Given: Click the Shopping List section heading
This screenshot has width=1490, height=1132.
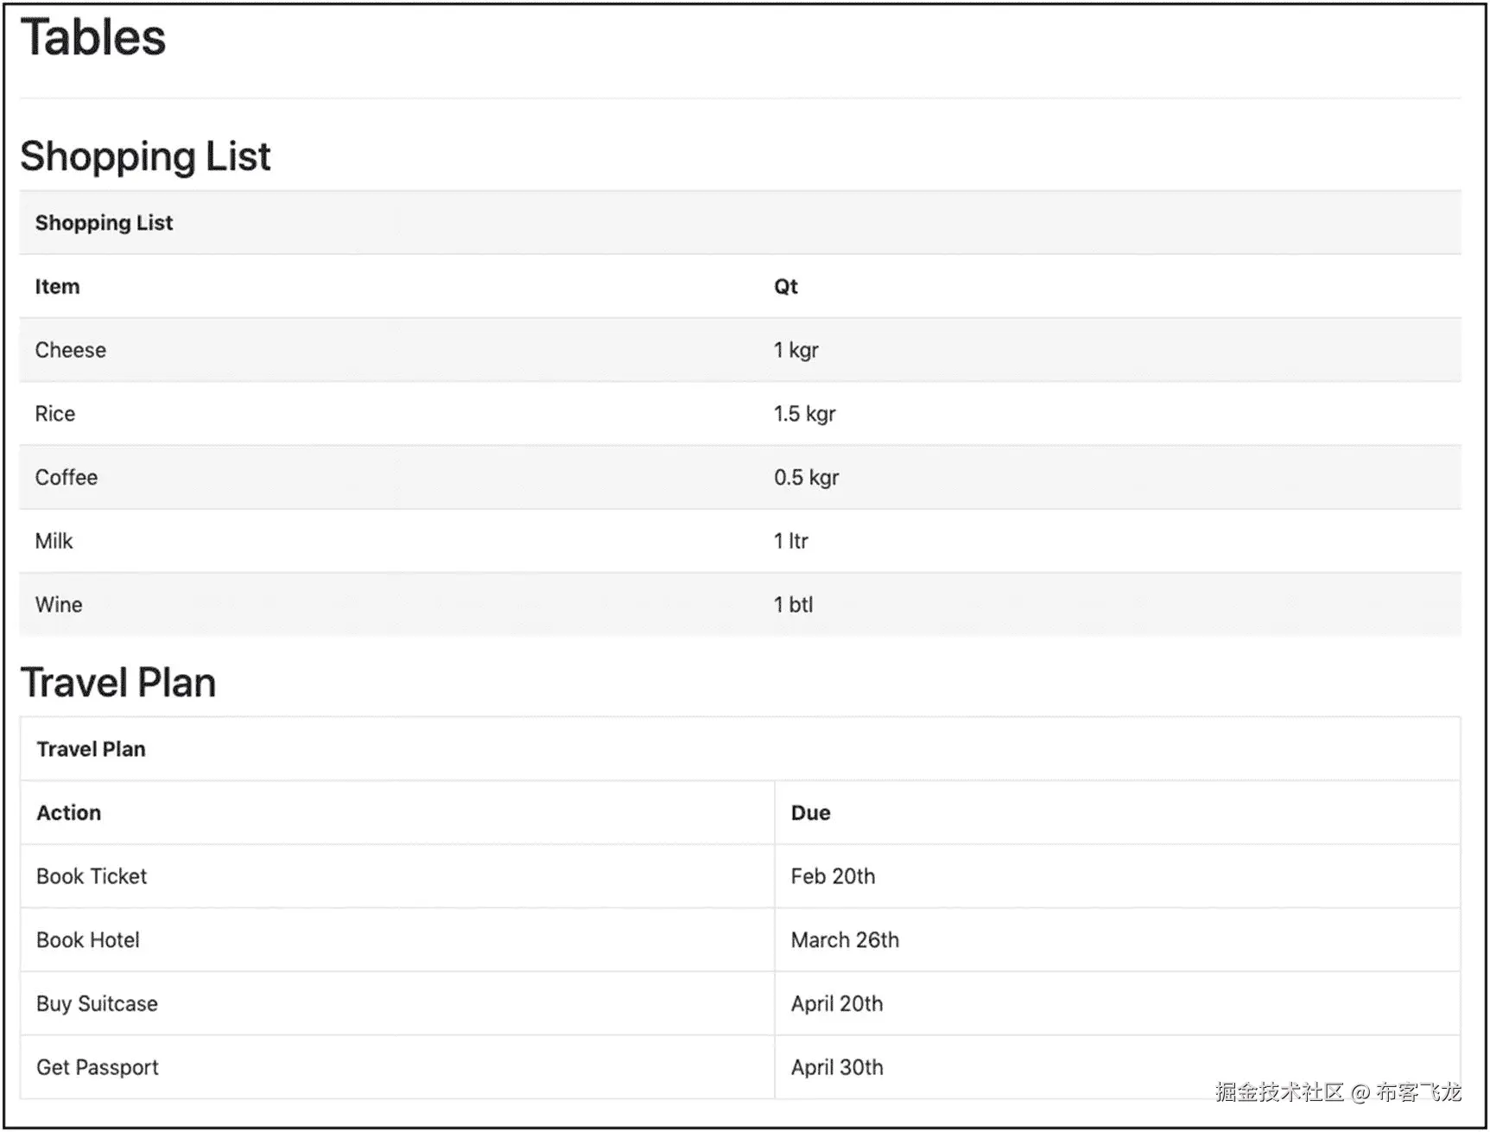Looking at the screenshot, I should click(x=145, y=156).
